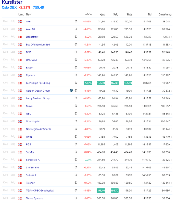Open the Gjensidige Forsikring stock link
176x203 pixels.
point(38,83)
